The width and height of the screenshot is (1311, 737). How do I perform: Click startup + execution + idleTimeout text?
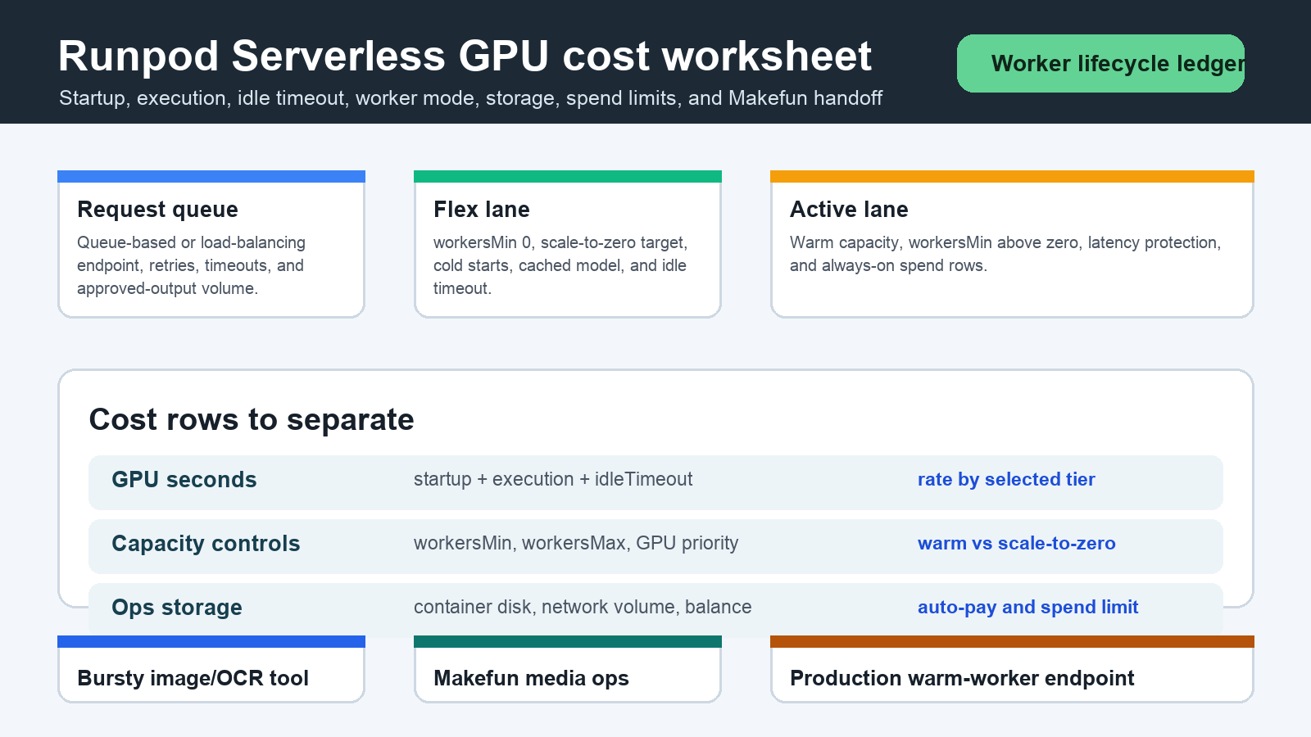[553, 479]
